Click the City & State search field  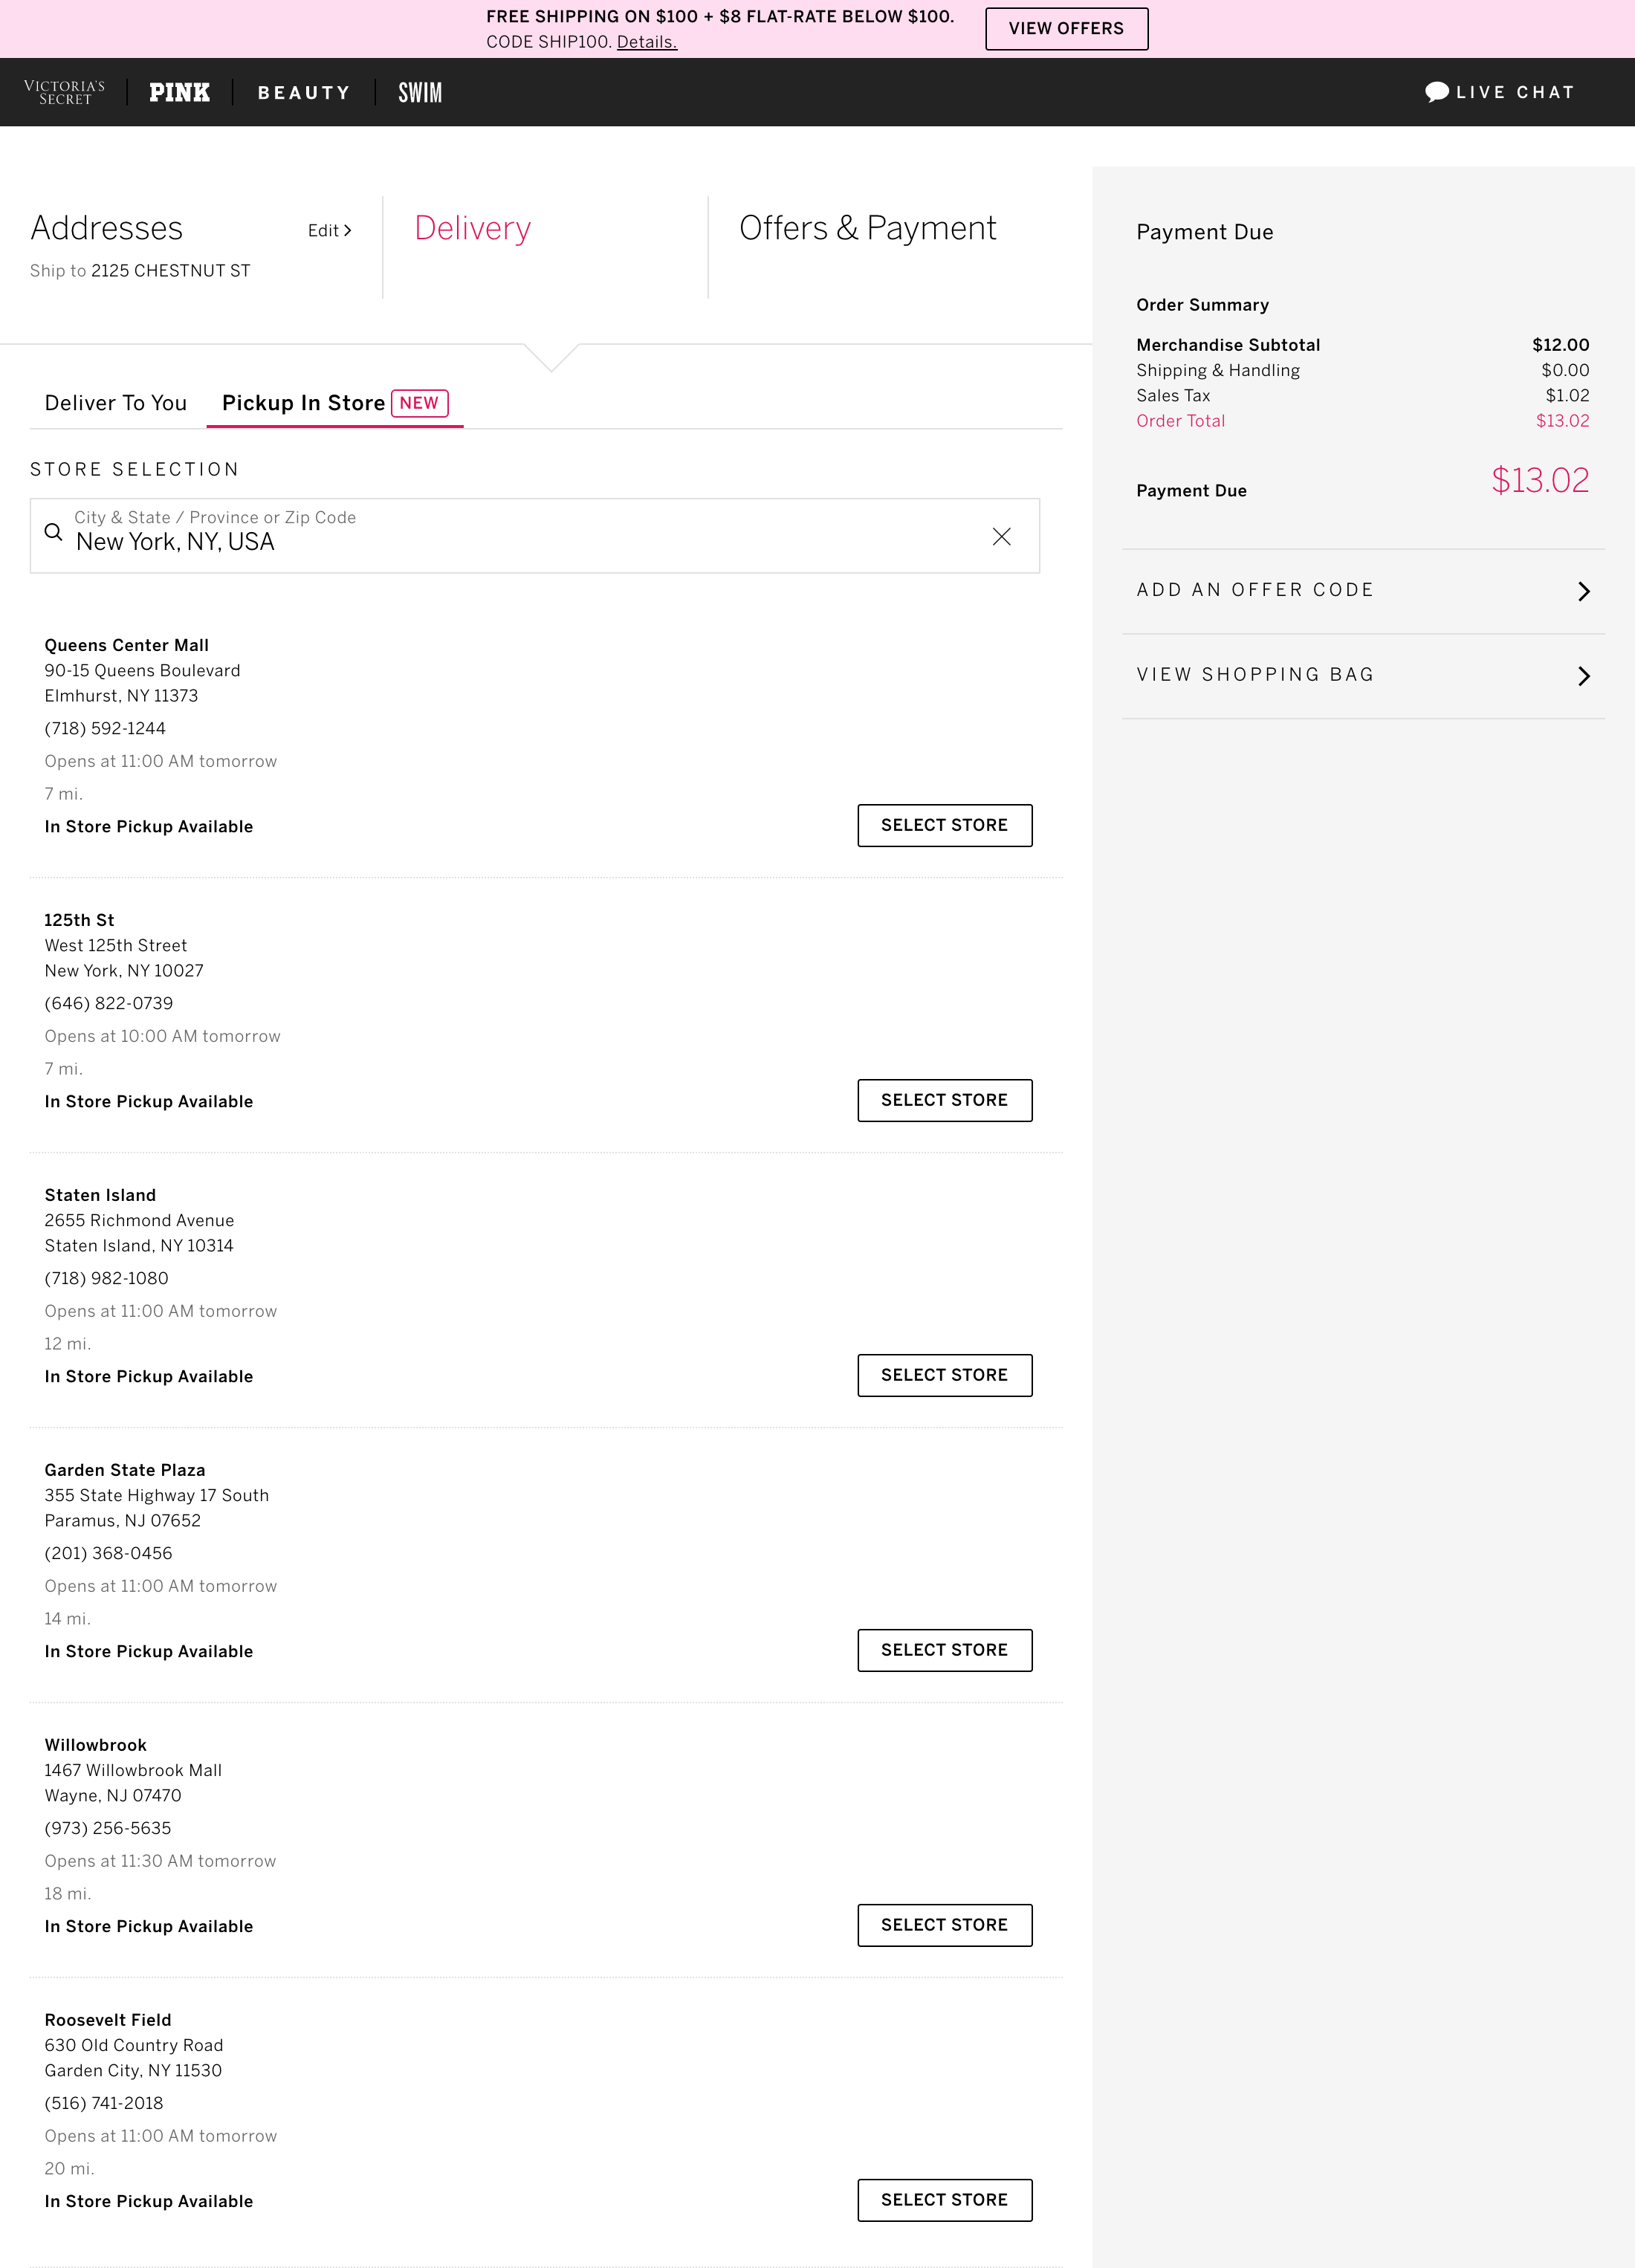click(x=534, y=536)
